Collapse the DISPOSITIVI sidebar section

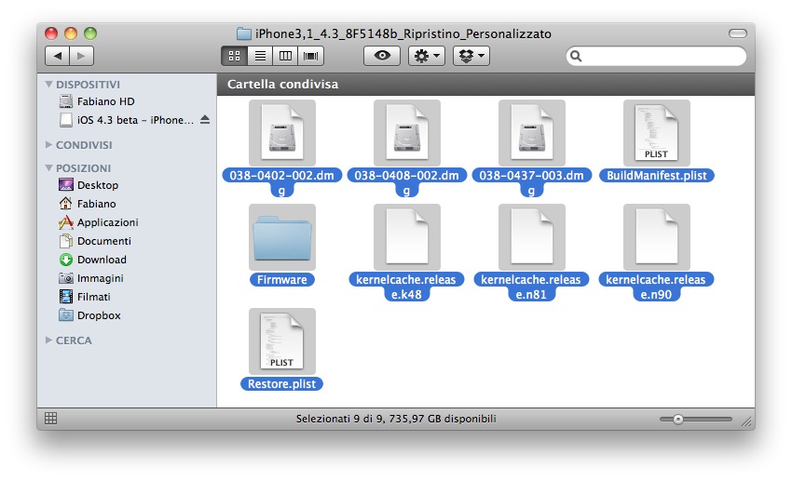coord(49,85)
